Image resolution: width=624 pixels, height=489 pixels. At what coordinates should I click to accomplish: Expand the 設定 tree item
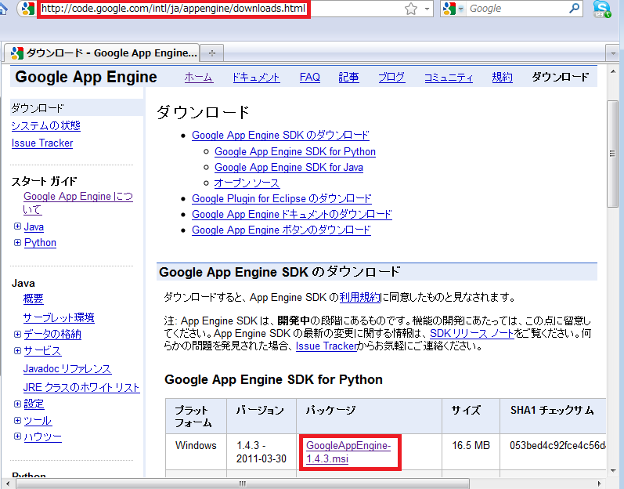17,404
